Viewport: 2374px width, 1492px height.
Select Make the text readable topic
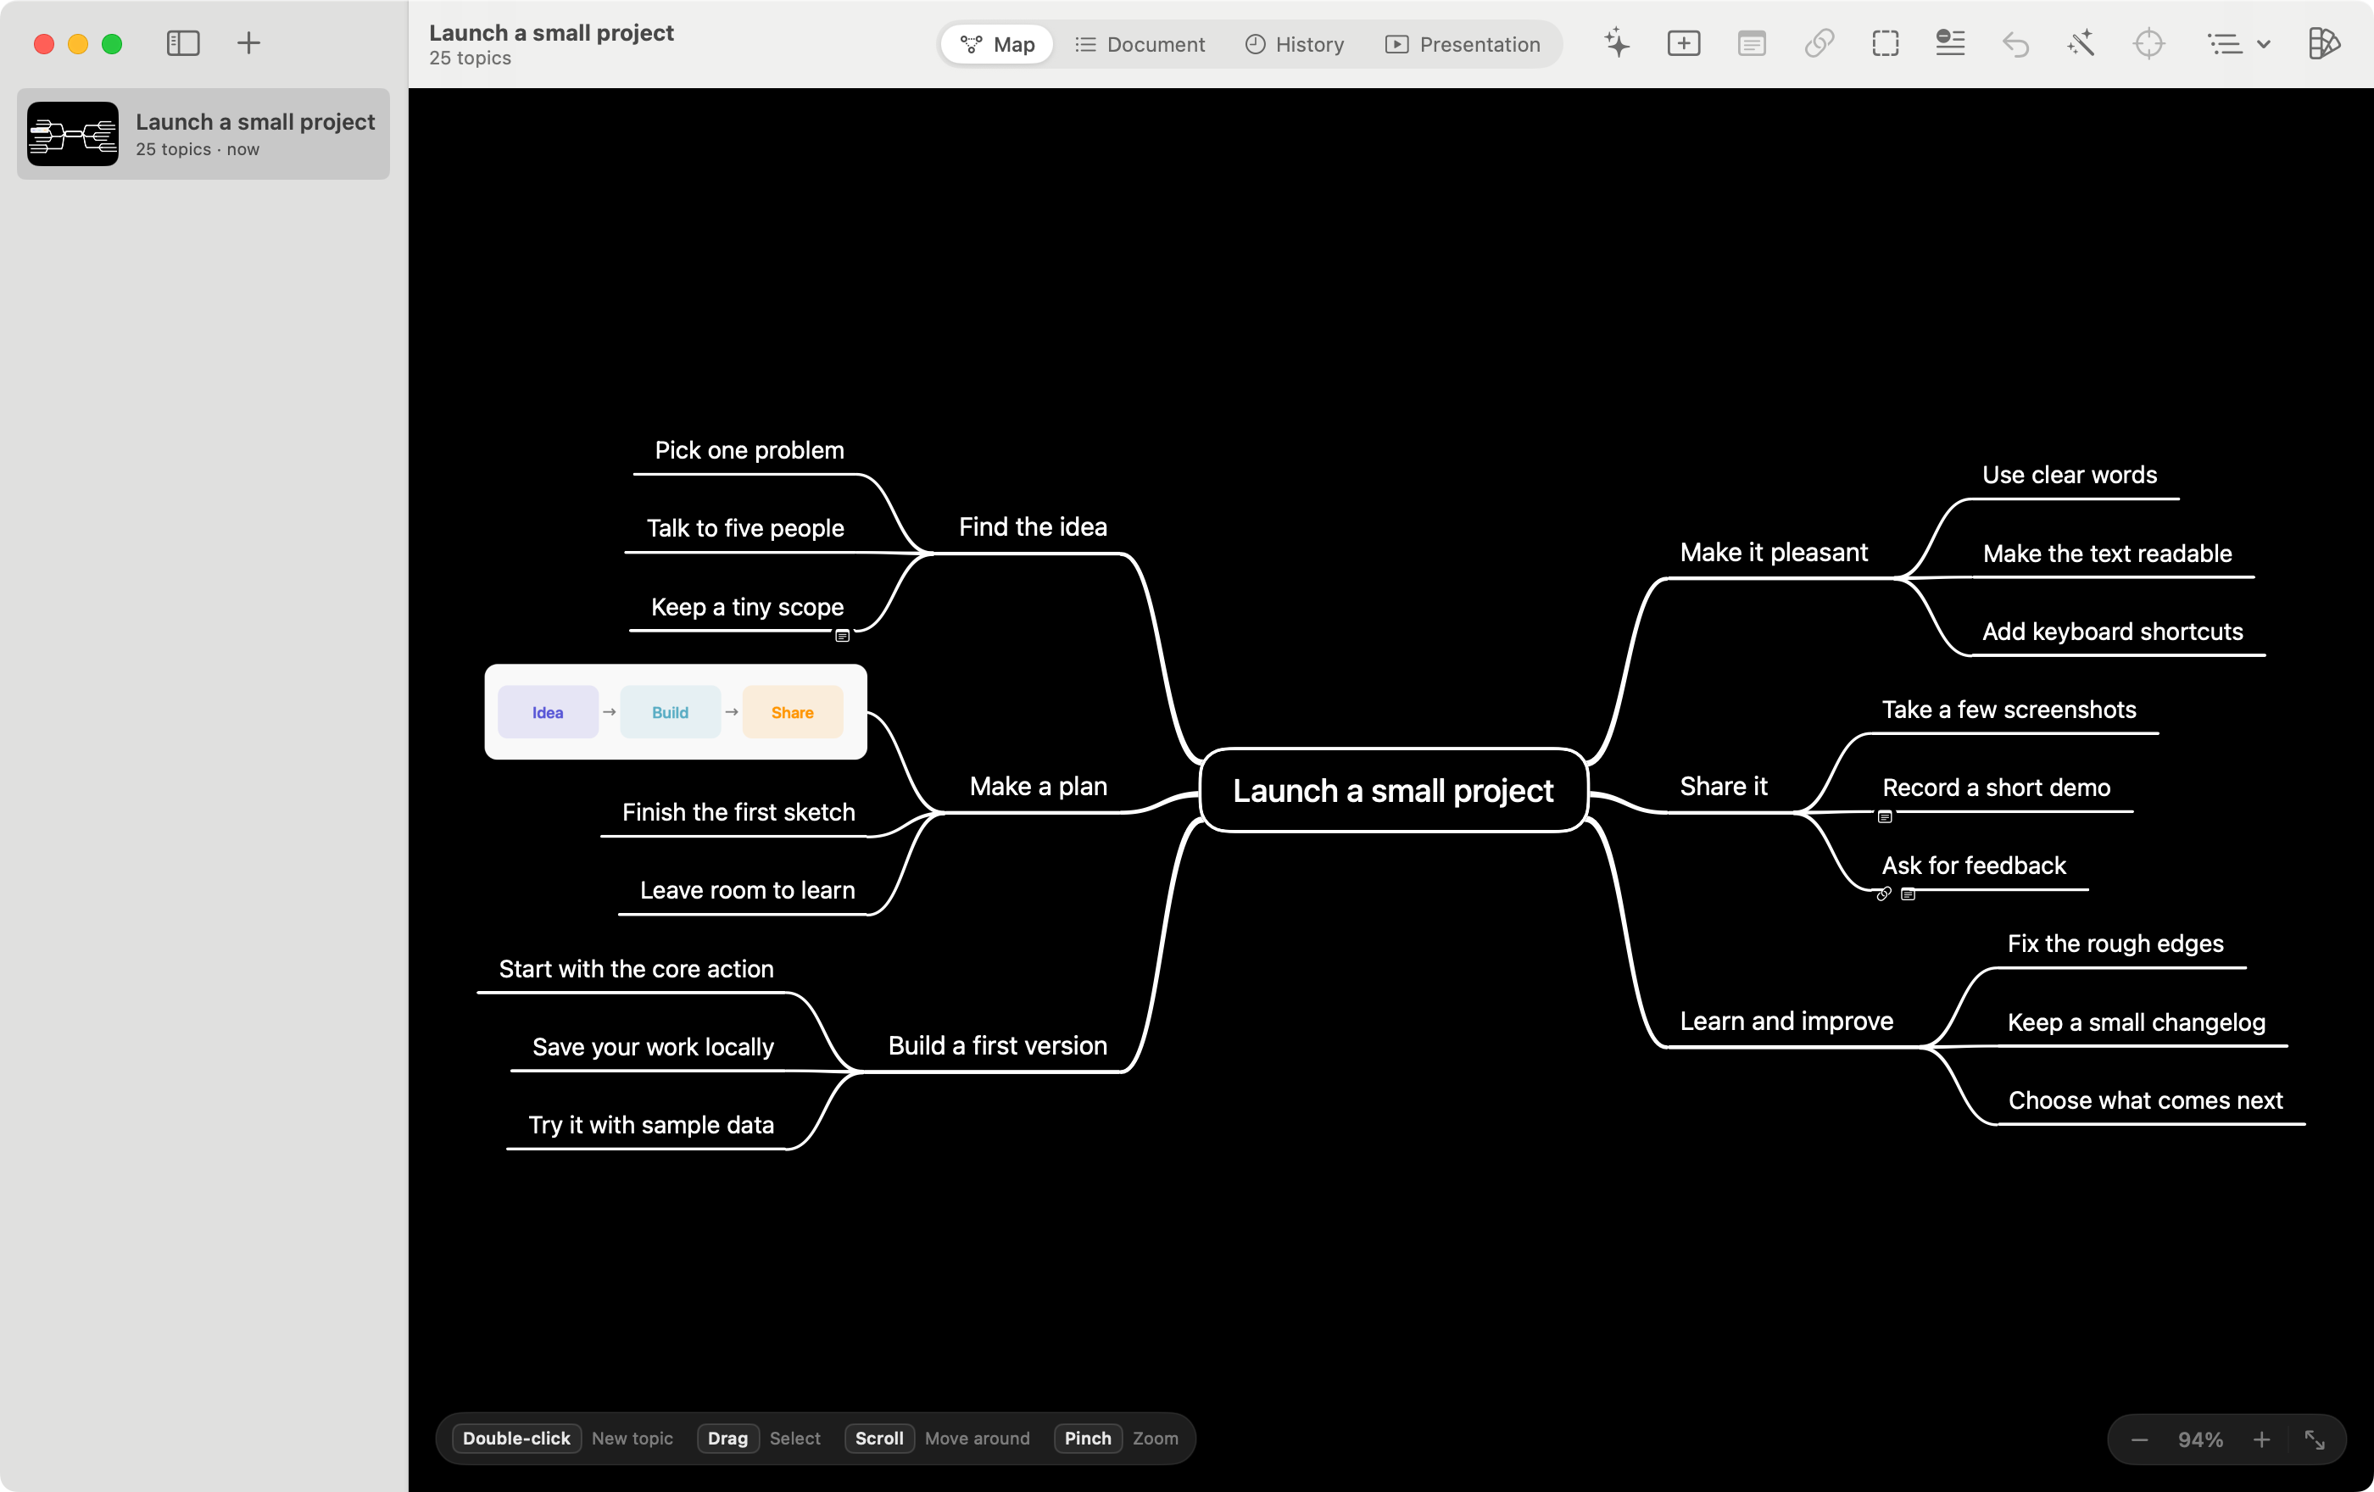click(2107, 554)
